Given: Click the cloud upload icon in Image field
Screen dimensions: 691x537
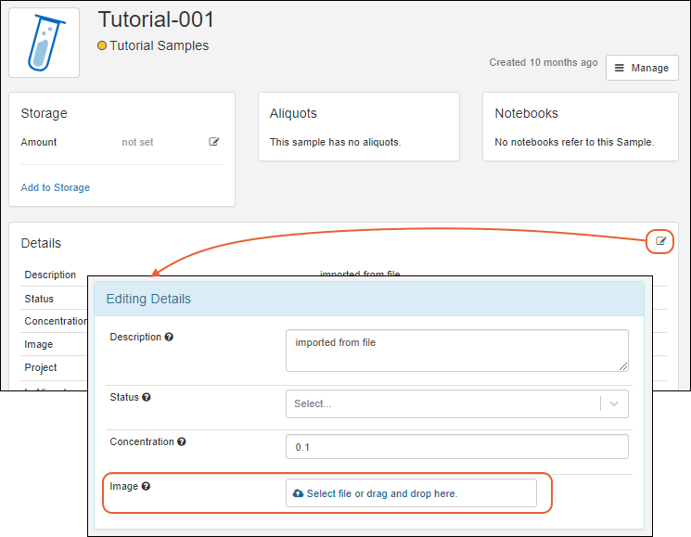Looking at the screenshot, I should click(298, 493).
